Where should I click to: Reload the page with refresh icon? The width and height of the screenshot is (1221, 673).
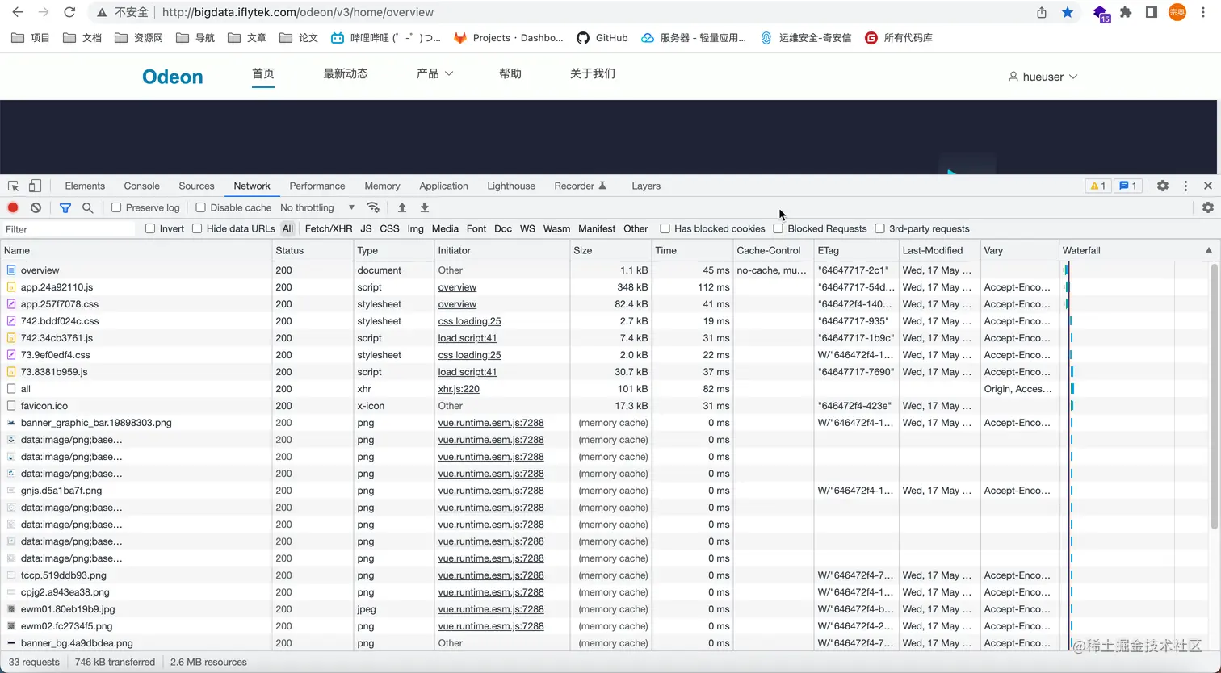(69, 12)
